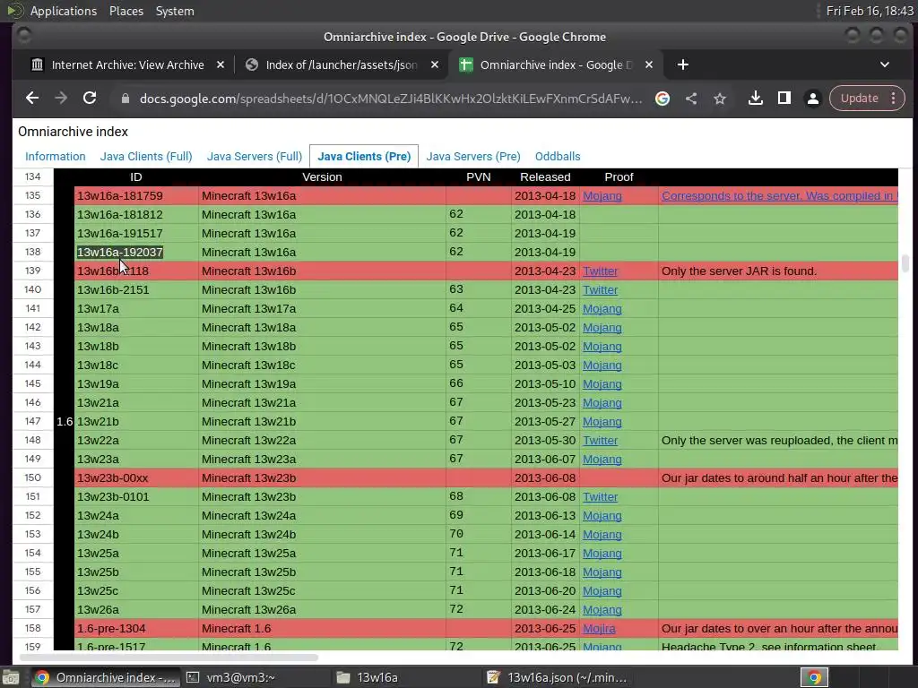Image resolution: width=918 pixels, height=688 pixels.
Task: Close the Index of /launcher/assets tab
Action: click(x=435, y=64)
